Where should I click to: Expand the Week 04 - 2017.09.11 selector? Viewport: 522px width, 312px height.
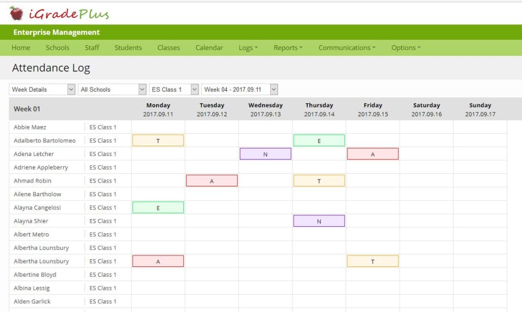[239, 90]
